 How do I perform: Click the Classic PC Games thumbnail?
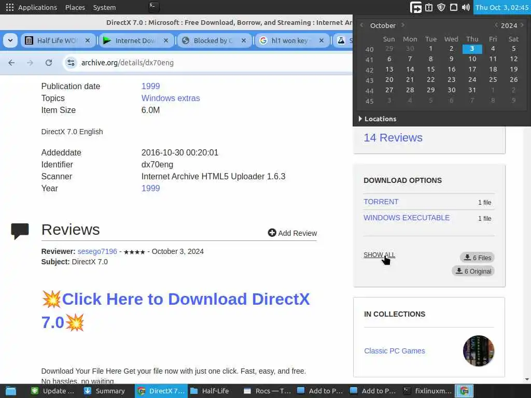pyautogui.click(x=479, y=351)
